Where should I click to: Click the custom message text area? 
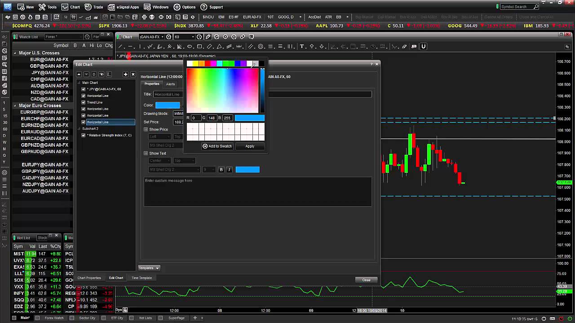click(257, 192)
